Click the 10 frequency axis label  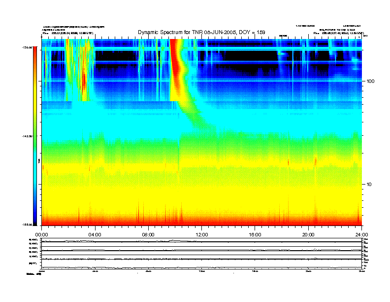[369, 185]
